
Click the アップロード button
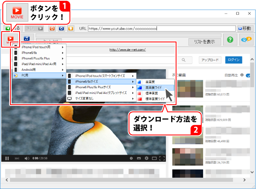click(210, 60)
